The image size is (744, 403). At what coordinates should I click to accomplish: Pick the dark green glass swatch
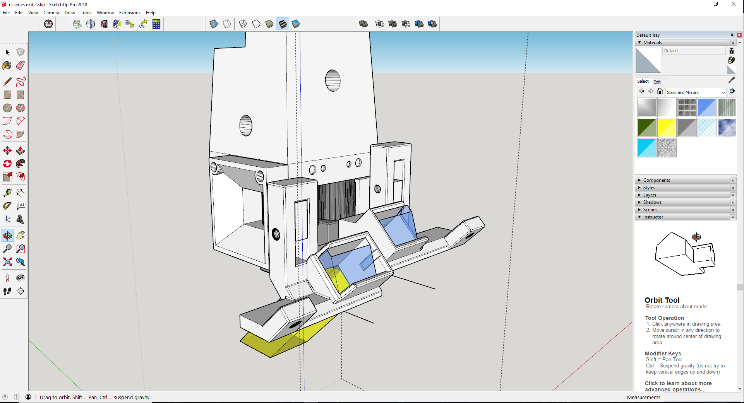click(x=646, y=128)
